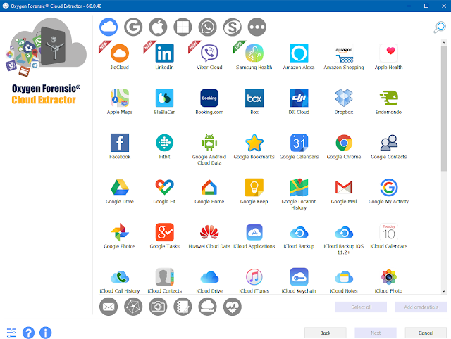This screenshot has height=339, width=451.
Task: Pick Google Keep service
Action: click(x=254, y=191)
